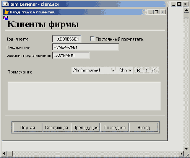Select the Фамилия представителя label

(x=29, y=55)
